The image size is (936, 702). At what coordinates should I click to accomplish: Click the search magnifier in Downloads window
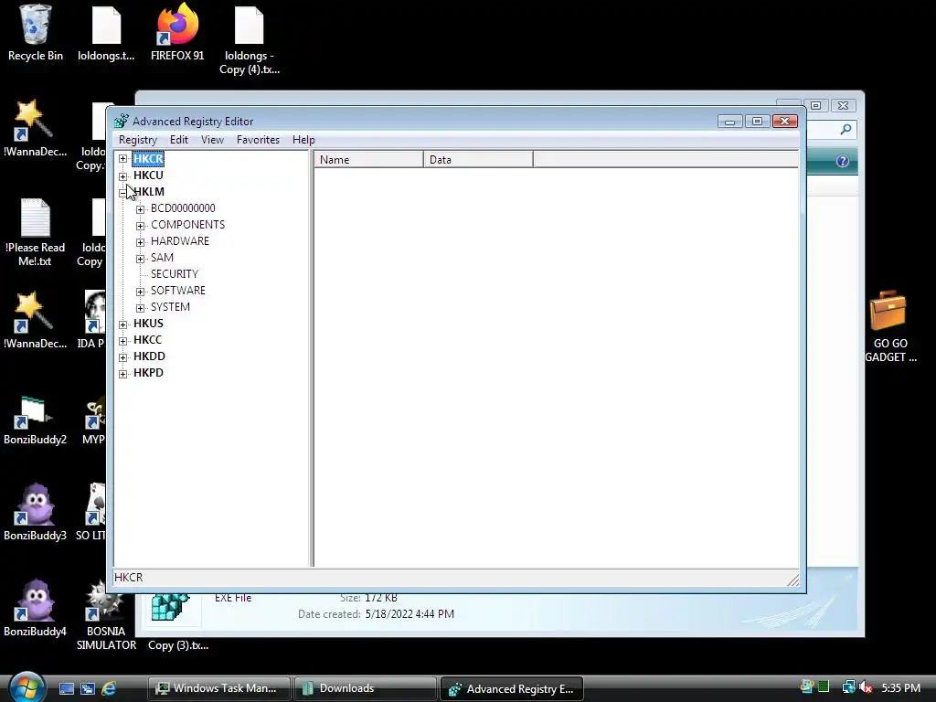point(846,129)
